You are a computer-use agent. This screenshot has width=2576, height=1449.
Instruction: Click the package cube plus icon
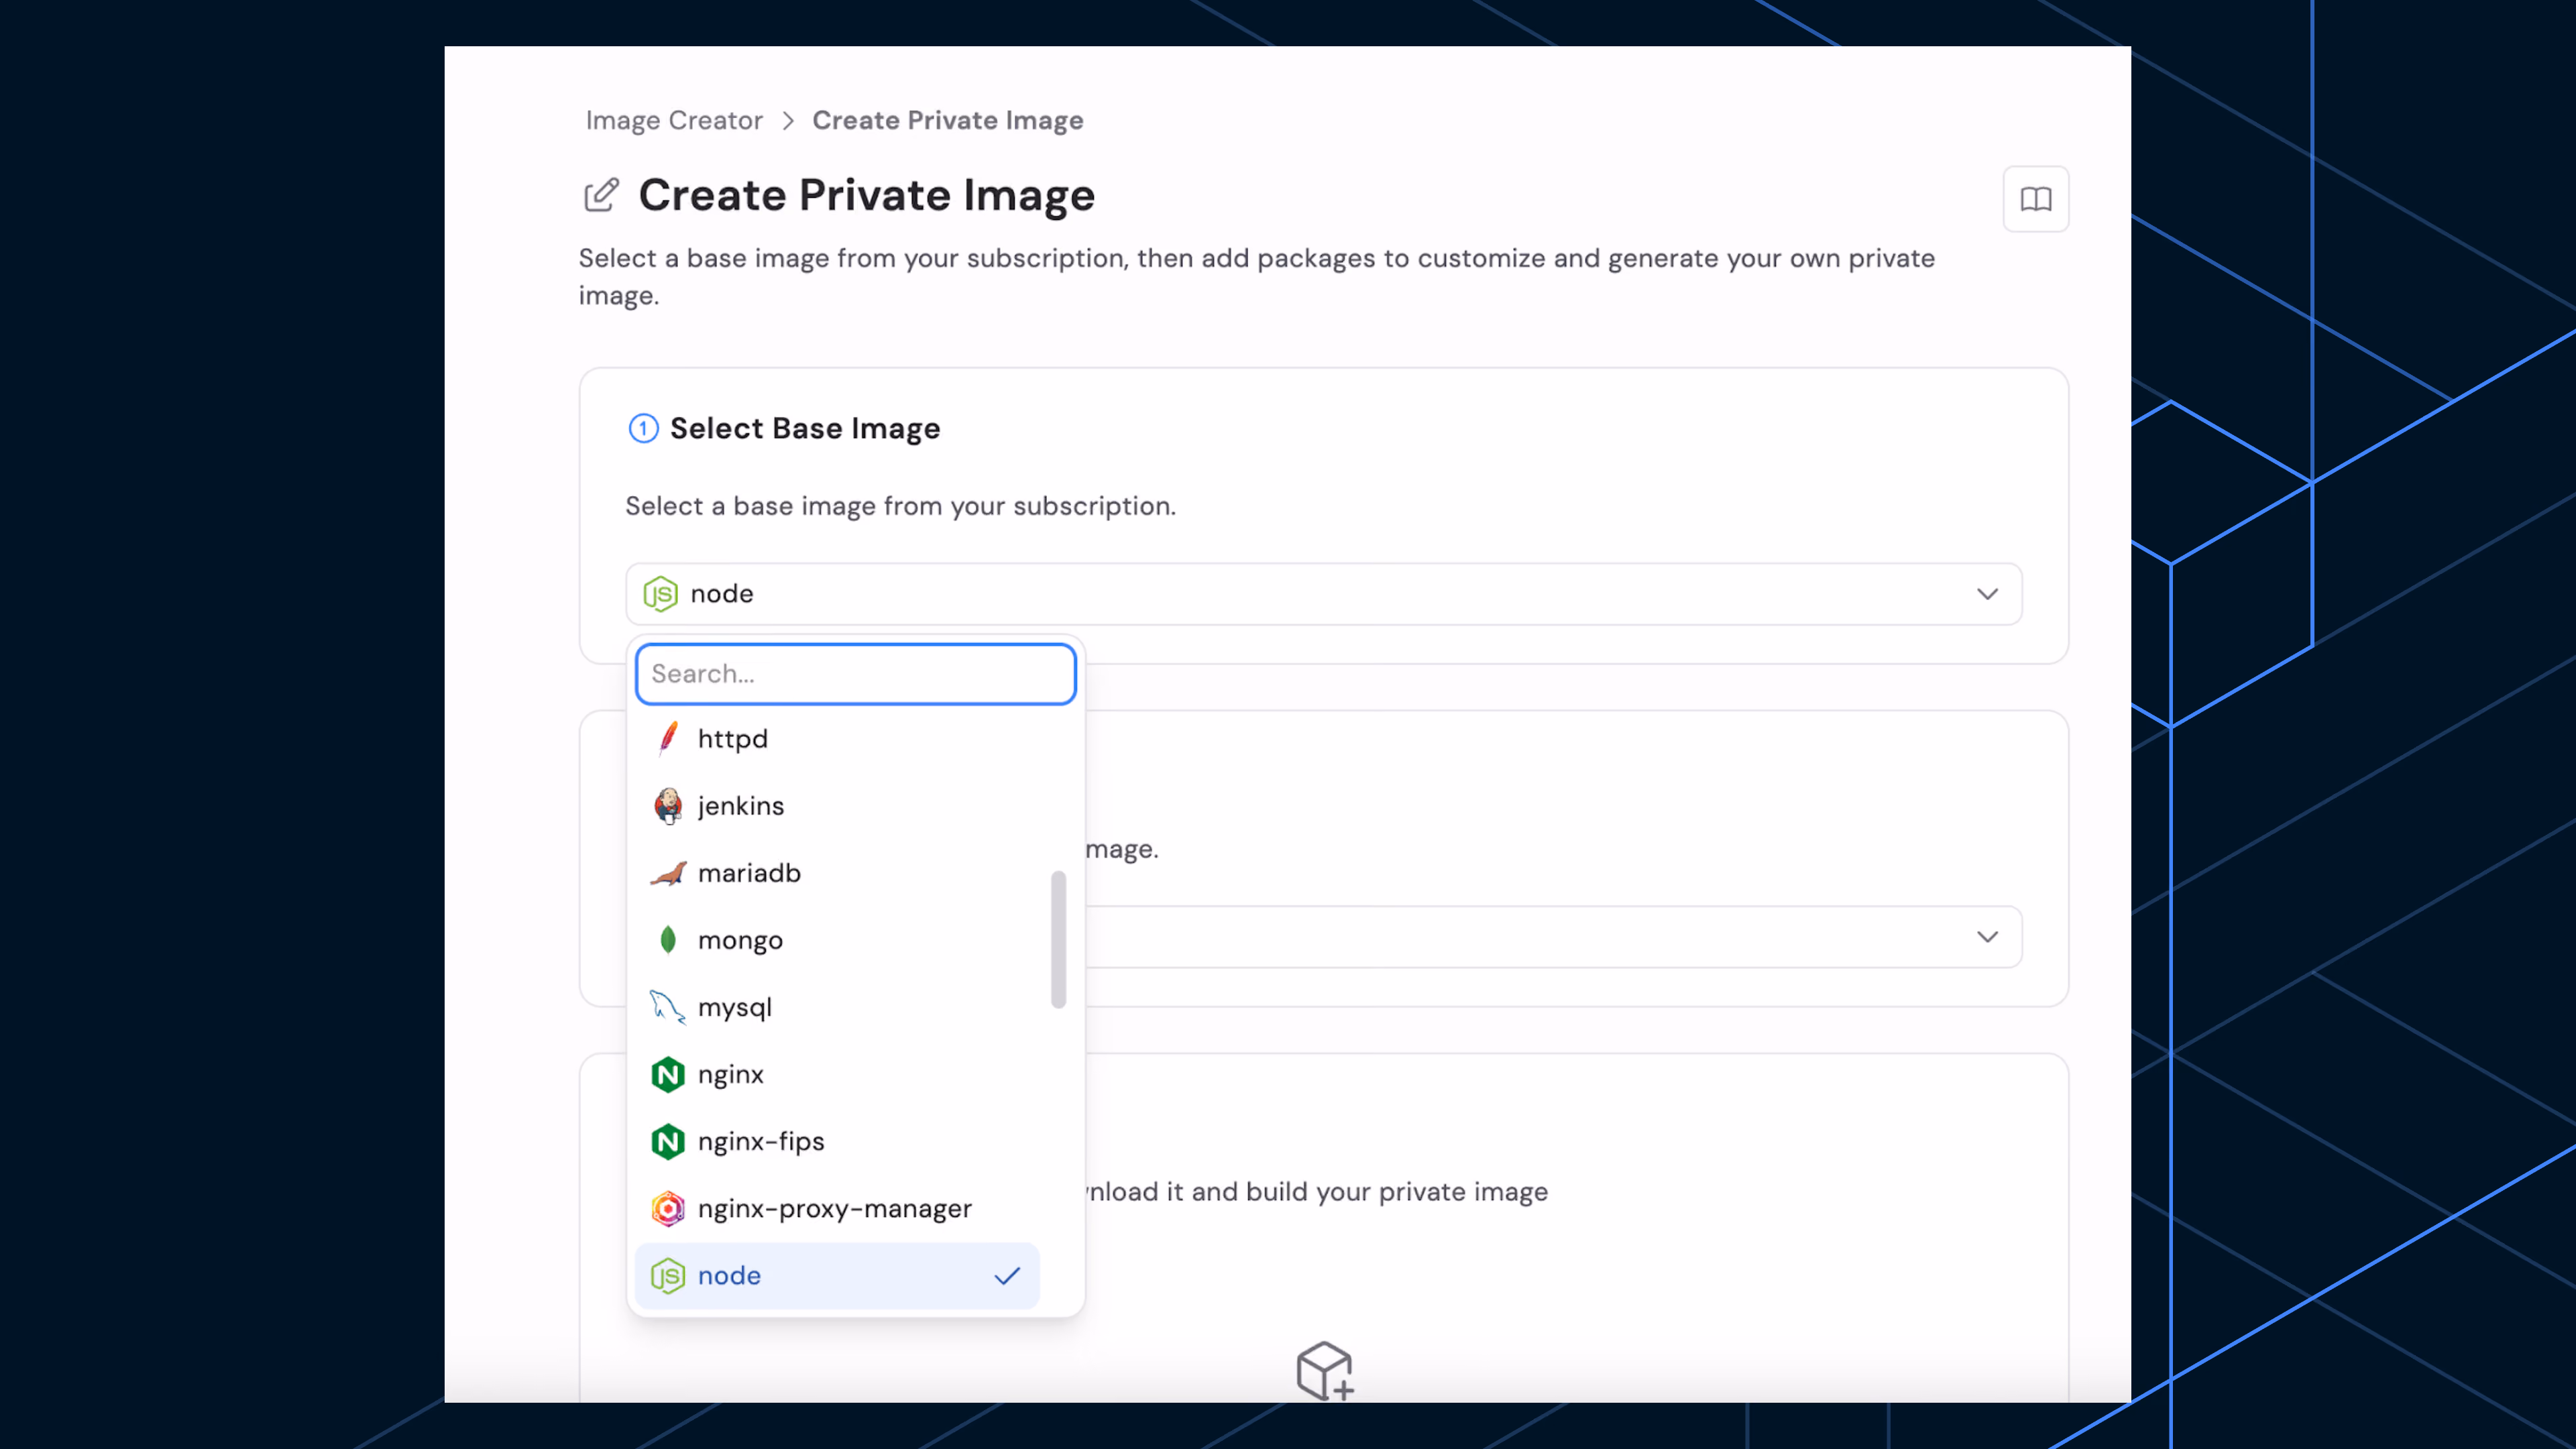tap(1325, 1370)
